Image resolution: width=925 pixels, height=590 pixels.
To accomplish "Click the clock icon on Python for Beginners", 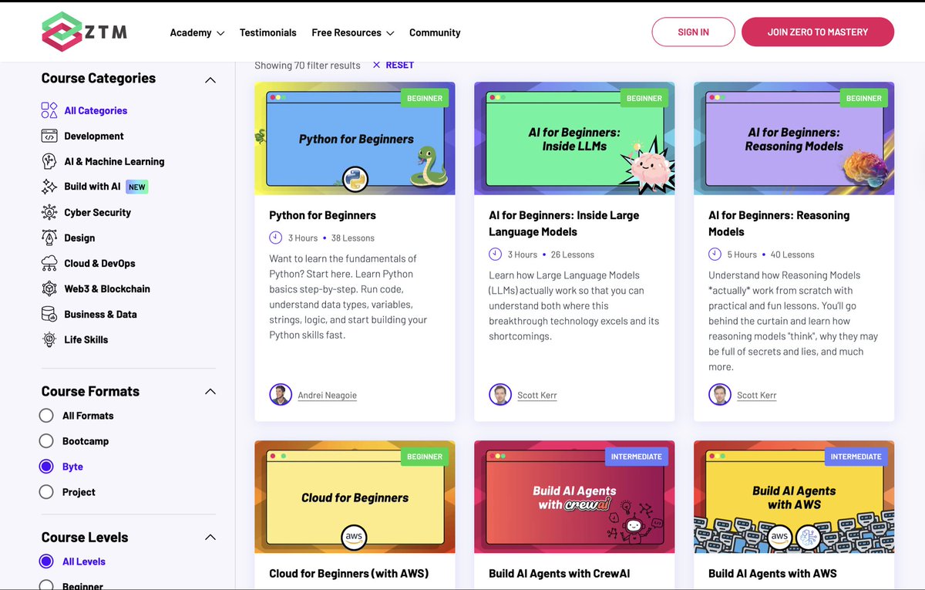I will pyautogui.click(x=276, y=238).
